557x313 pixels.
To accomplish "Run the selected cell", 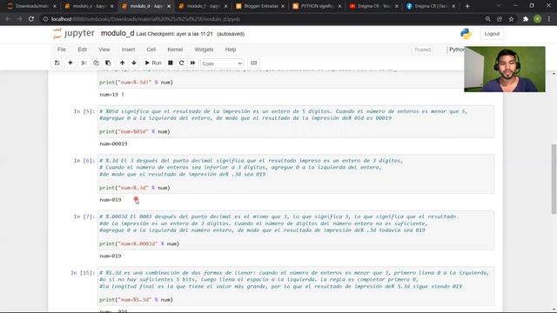I will click(153, 63).
